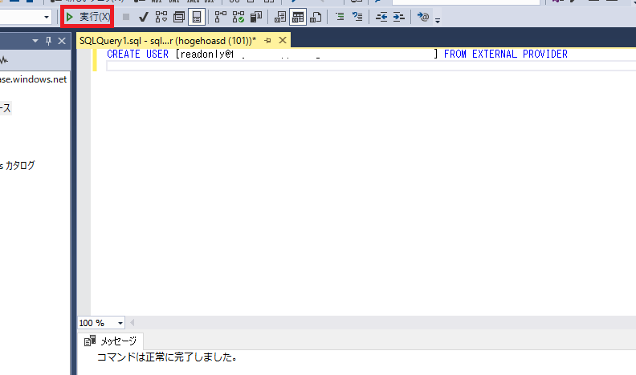Decrease indent of selected lines

click(x=381, y=17)
